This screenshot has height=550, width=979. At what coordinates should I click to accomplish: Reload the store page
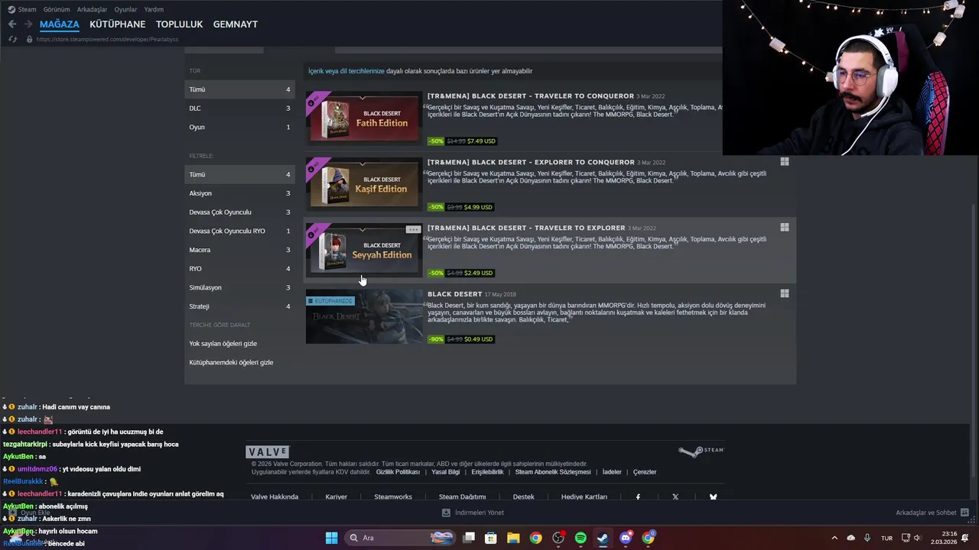[x=12, y=39]
